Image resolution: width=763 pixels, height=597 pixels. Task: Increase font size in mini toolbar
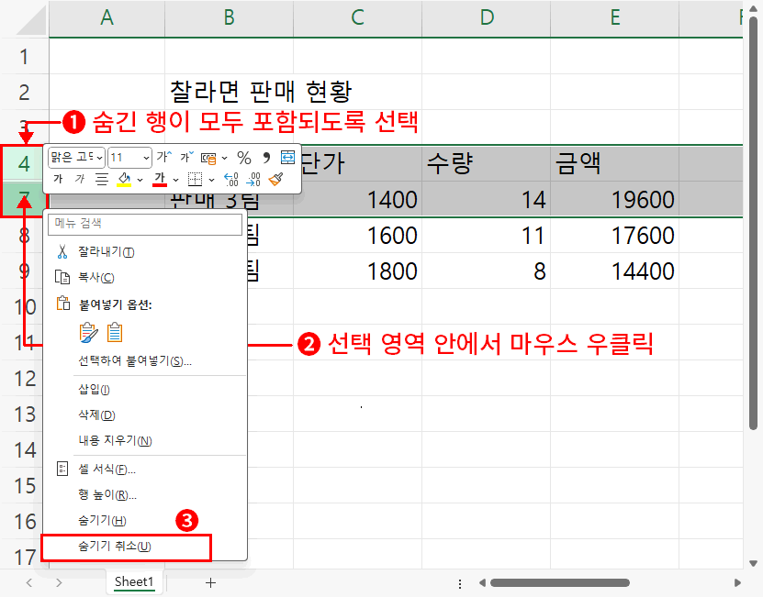point(163,157)
